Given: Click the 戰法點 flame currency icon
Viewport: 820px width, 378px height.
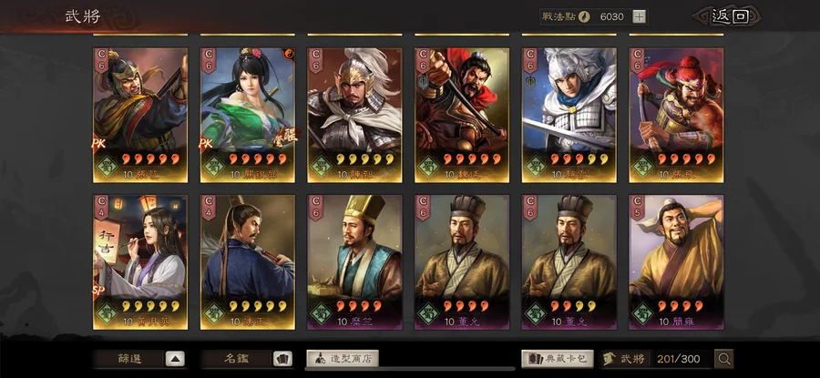Looking at the screenshot, I should click(584, 16).
